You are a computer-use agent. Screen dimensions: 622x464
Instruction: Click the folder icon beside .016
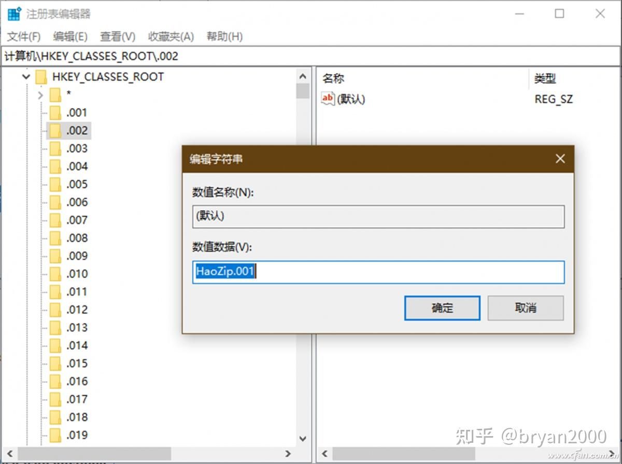point(55,381)
